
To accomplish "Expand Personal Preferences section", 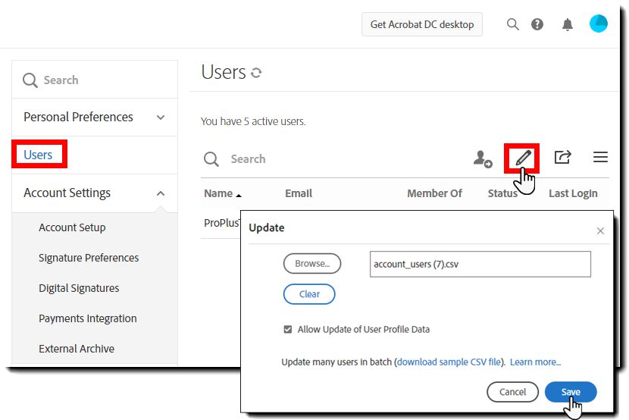I will point(161,118).
